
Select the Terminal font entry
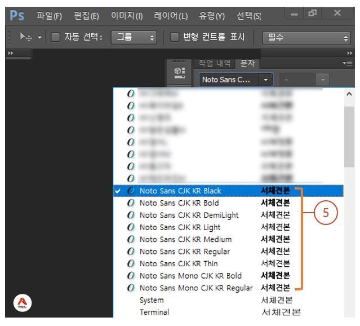[228, 312]
